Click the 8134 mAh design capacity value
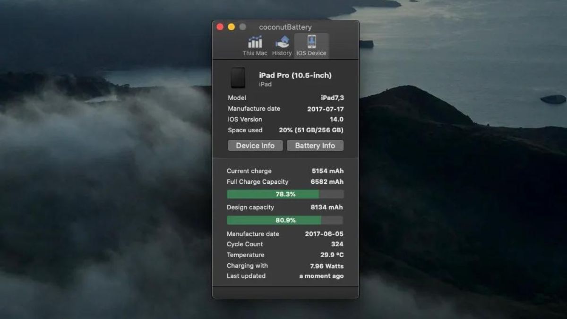The height and width of the screenshot is (319, 567). [327, 207]
